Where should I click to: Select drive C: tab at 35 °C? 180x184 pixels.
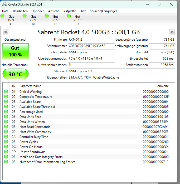11,20
